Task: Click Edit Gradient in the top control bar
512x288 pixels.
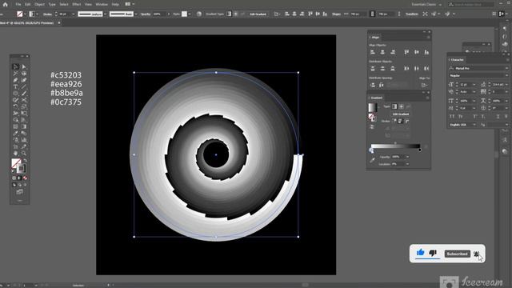Action: click(x=258, y=14)
